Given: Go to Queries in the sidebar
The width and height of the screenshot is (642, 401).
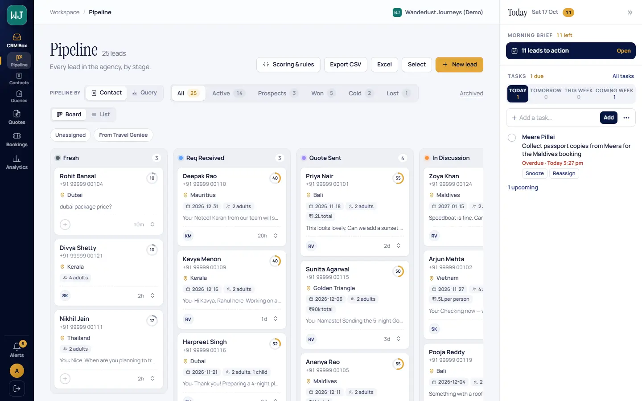Looking at the screenshot, I should 19,97.
